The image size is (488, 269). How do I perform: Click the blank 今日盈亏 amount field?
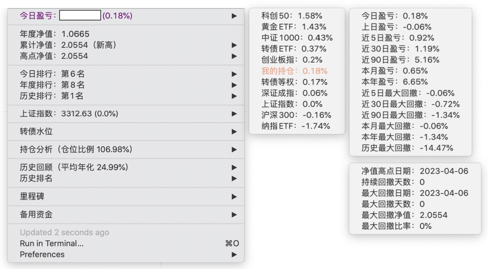pyautogui.click(x=80, y=16)
